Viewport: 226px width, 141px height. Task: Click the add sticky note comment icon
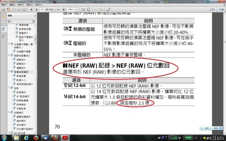point(96,10)
